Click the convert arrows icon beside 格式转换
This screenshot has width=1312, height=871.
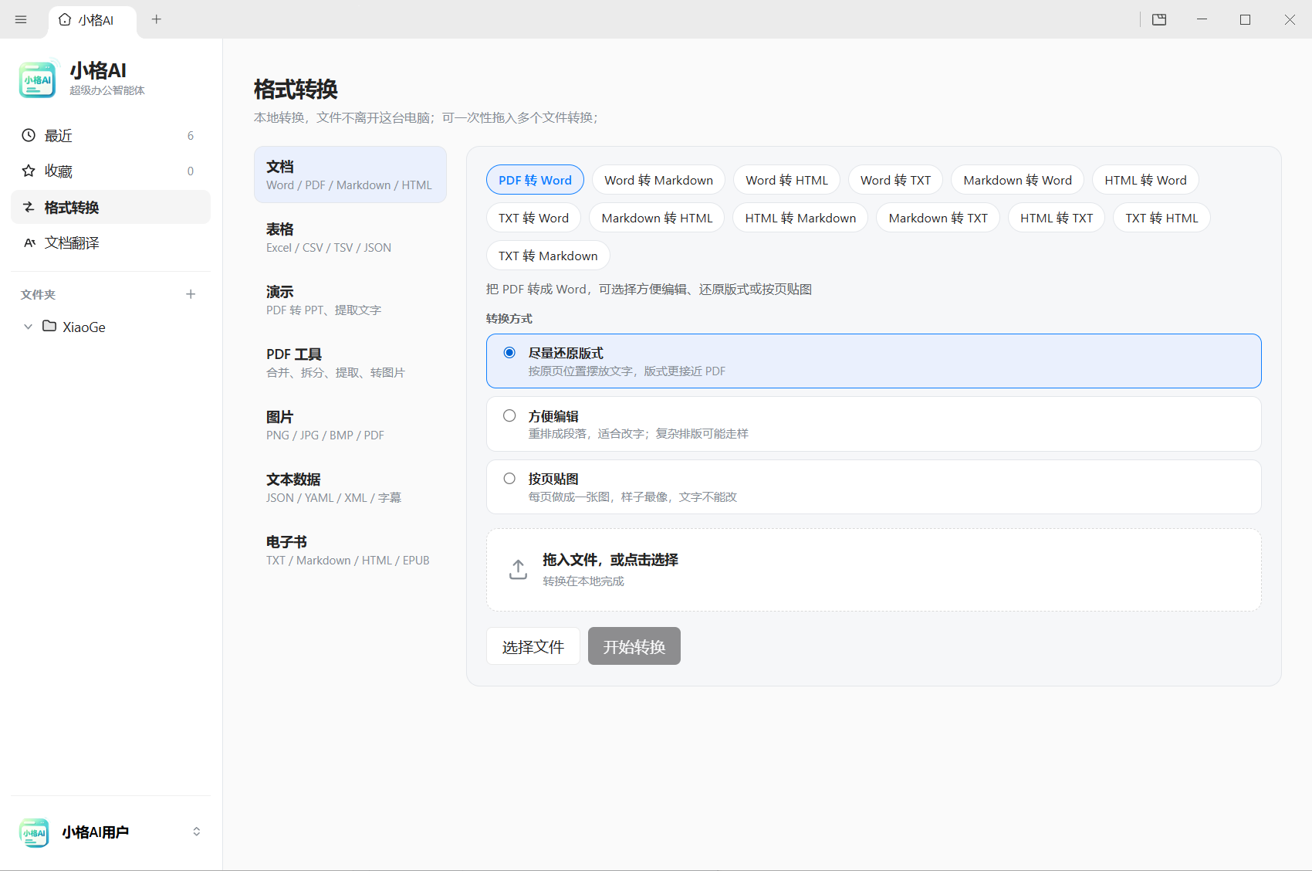coord(29,207)
